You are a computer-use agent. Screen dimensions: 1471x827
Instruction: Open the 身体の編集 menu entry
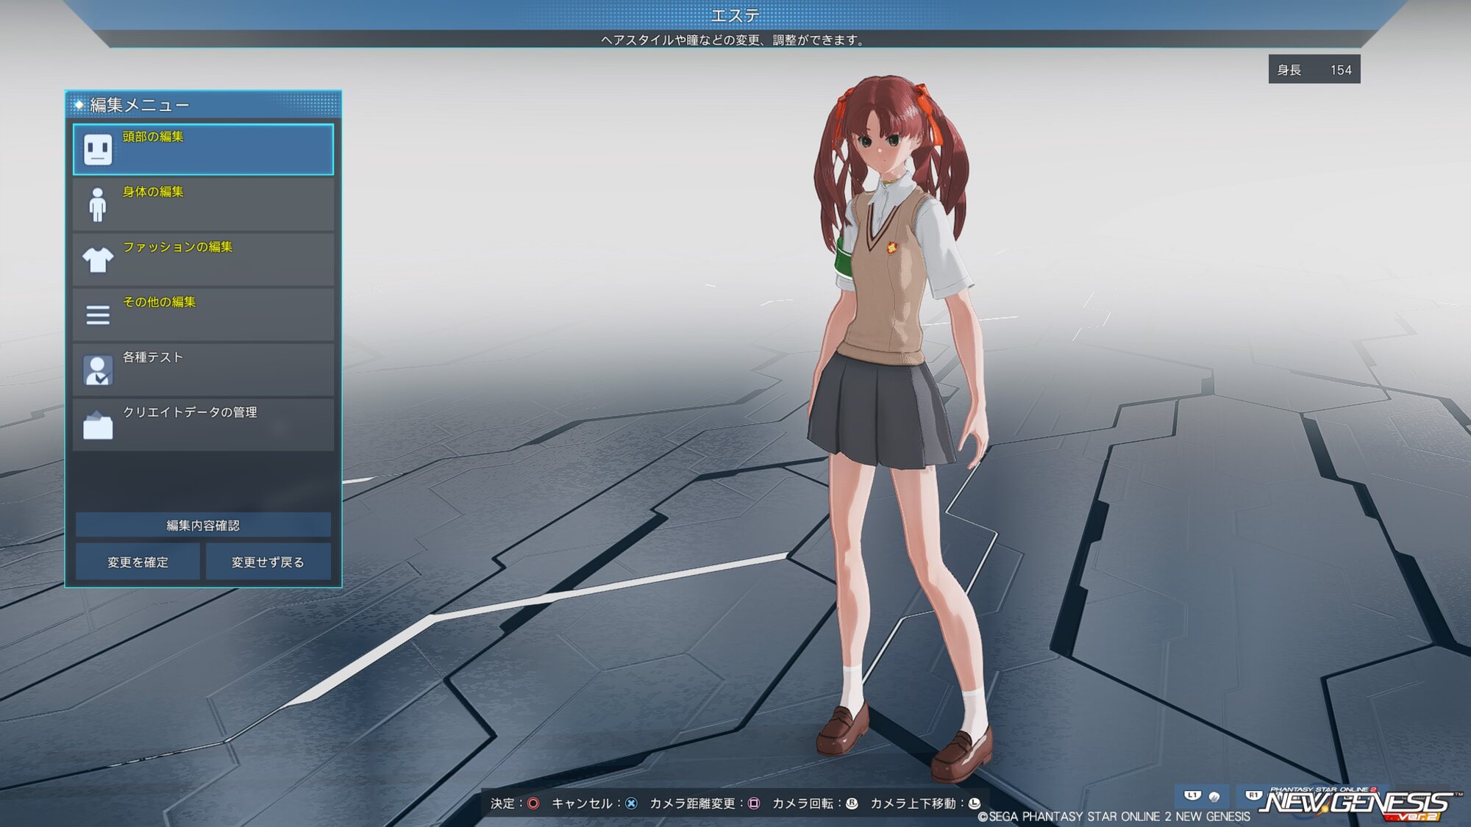click(x=203, y=204)
